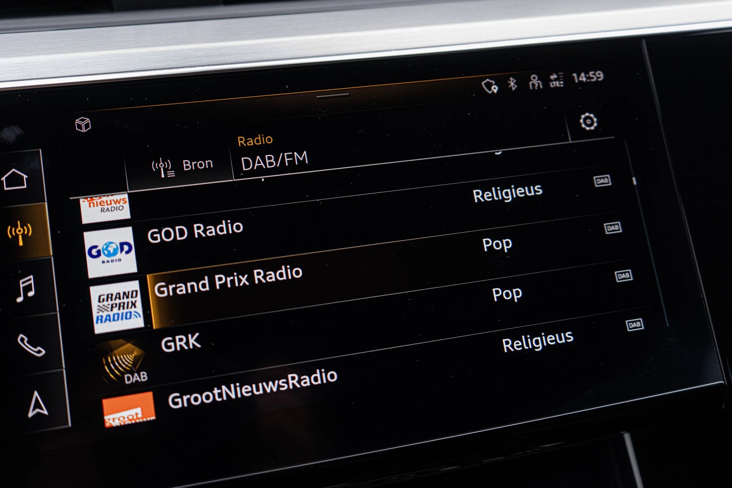The image size is (732, 488).
Task: Tap DAB badge on Grand Prix Radio row
Action: coord(624,276)
